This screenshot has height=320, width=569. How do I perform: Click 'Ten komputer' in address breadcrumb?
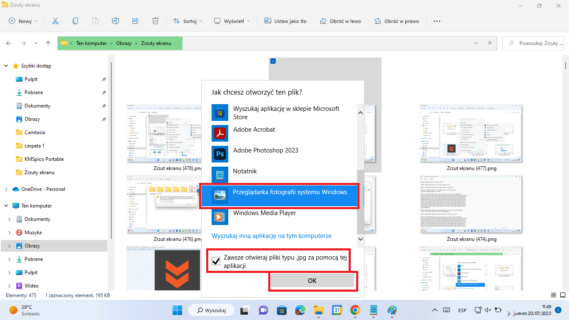[x=92, y=43]
